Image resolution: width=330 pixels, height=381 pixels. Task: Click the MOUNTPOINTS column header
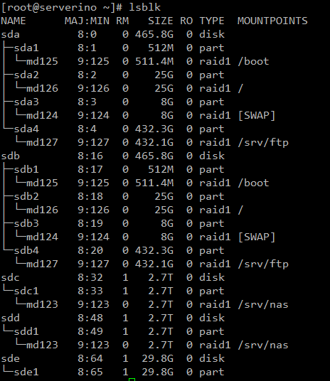pyautogui.click(x=272, y=21)
